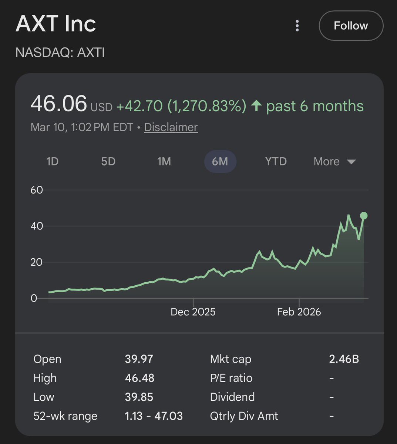Screen dimensions: 397x444
Task: Switch chart to 1D range
Action: [x=53, y=161]
